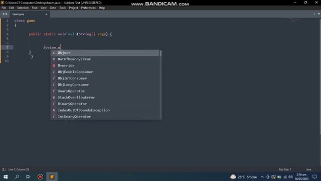The image size is (321, 181).
Task: Open Windows taskbar search
Action: [x=17, y=176]
